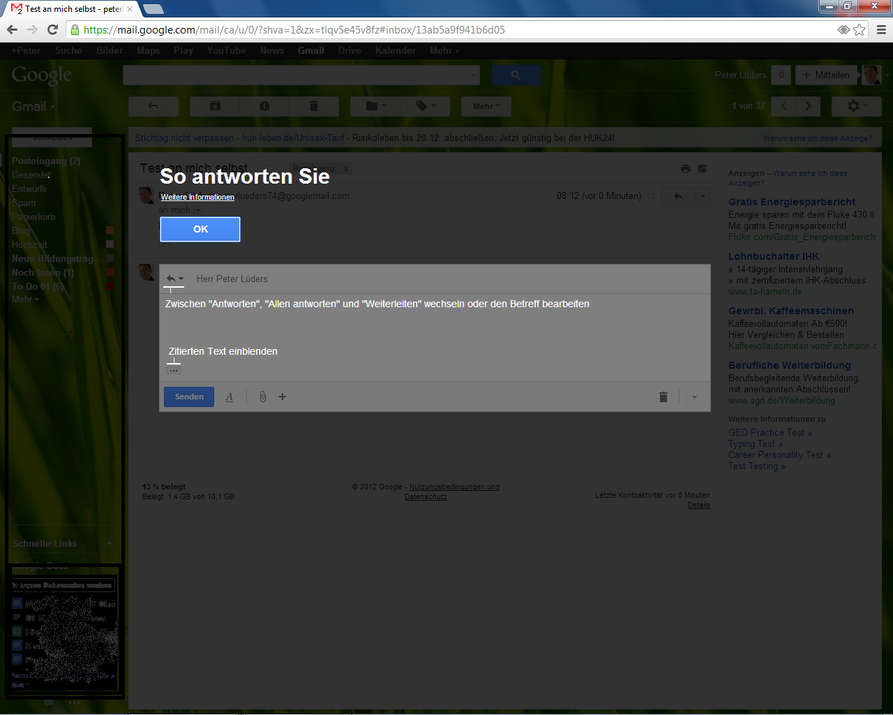Open the notifications counter showing 0

[x=781, y=75]
